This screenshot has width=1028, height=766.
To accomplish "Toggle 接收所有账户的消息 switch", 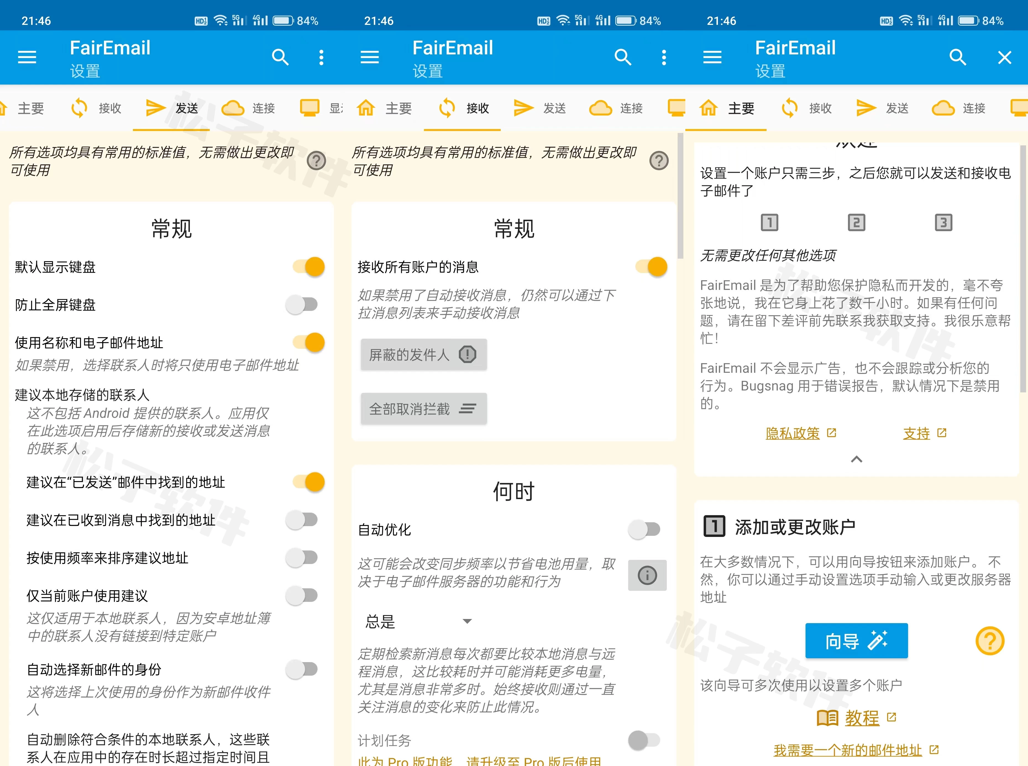I will point(651,267).
